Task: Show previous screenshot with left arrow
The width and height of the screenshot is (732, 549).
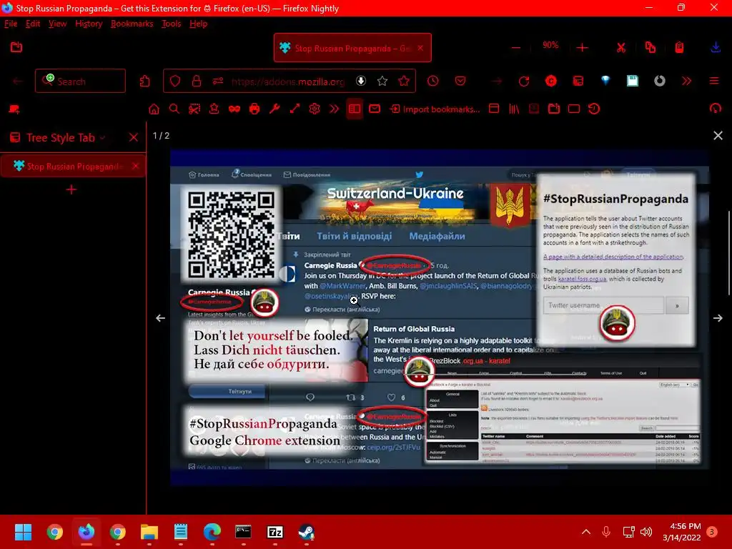Action: coord(161,318)
